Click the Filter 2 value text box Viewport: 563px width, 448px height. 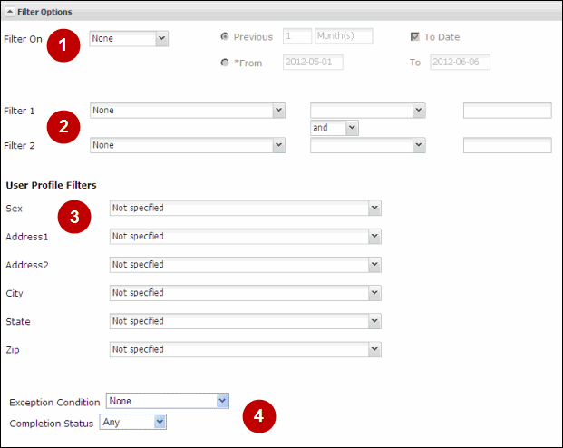pos(508,145)
